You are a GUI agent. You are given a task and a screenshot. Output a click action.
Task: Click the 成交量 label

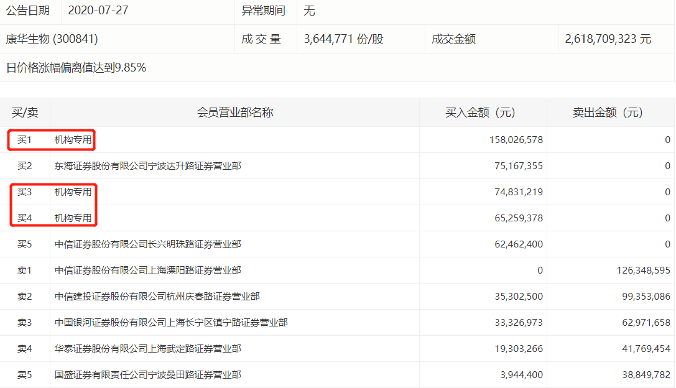tap(261, 39)
